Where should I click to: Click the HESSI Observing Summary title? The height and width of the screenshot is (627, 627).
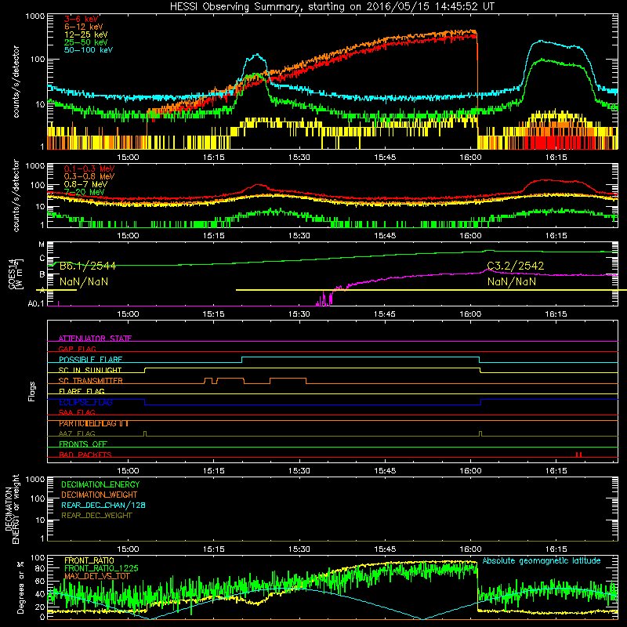click(332, 6)
